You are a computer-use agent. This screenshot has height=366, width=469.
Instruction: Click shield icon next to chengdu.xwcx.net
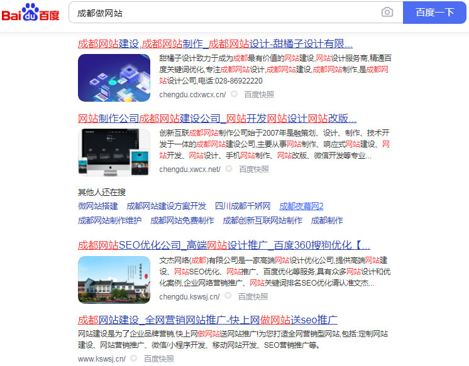click(229, 169)
